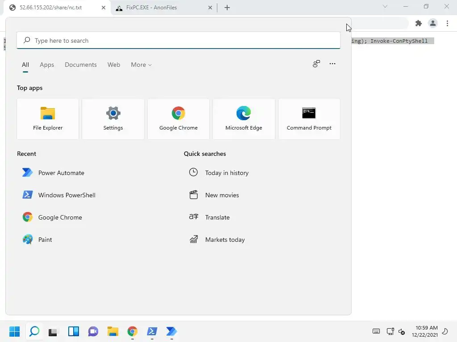
Task: Open Paint from Recent list
Action: [37, 240]
